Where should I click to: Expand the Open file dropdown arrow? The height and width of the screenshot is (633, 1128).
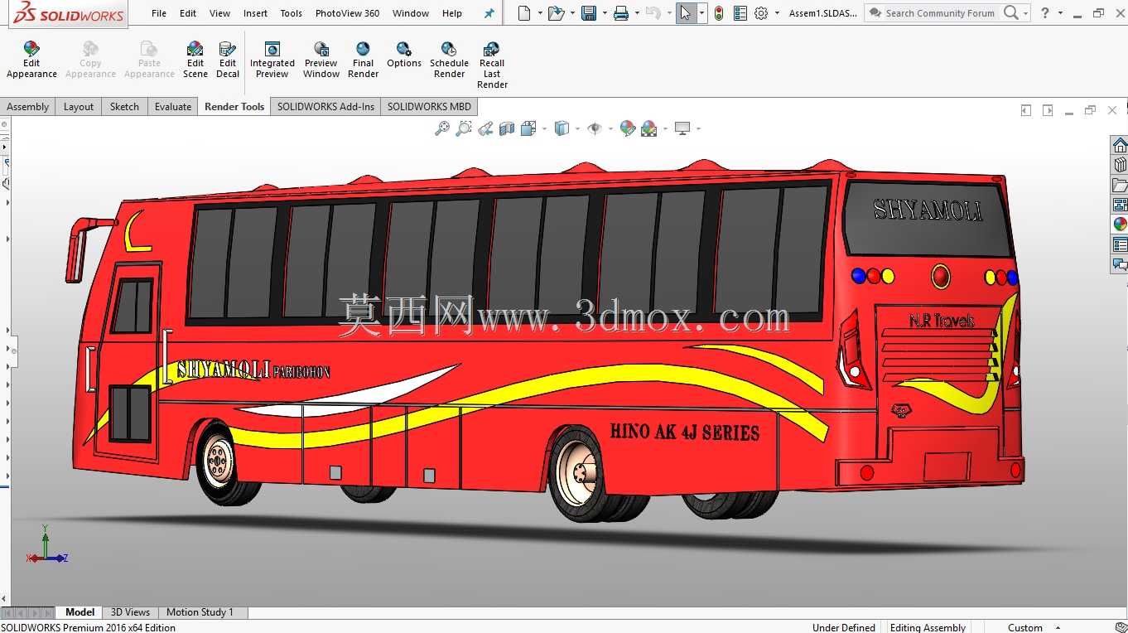pos(572,13)
